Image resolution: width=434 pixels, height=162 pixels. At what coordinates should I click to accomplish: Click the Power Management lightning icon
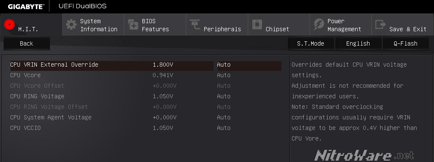click(x=319, y=24)
